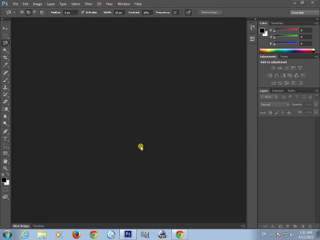Switch to the Timeline tab
This screenshot has width=320, height=240.
pyautogui.click(x=38, y=226)
